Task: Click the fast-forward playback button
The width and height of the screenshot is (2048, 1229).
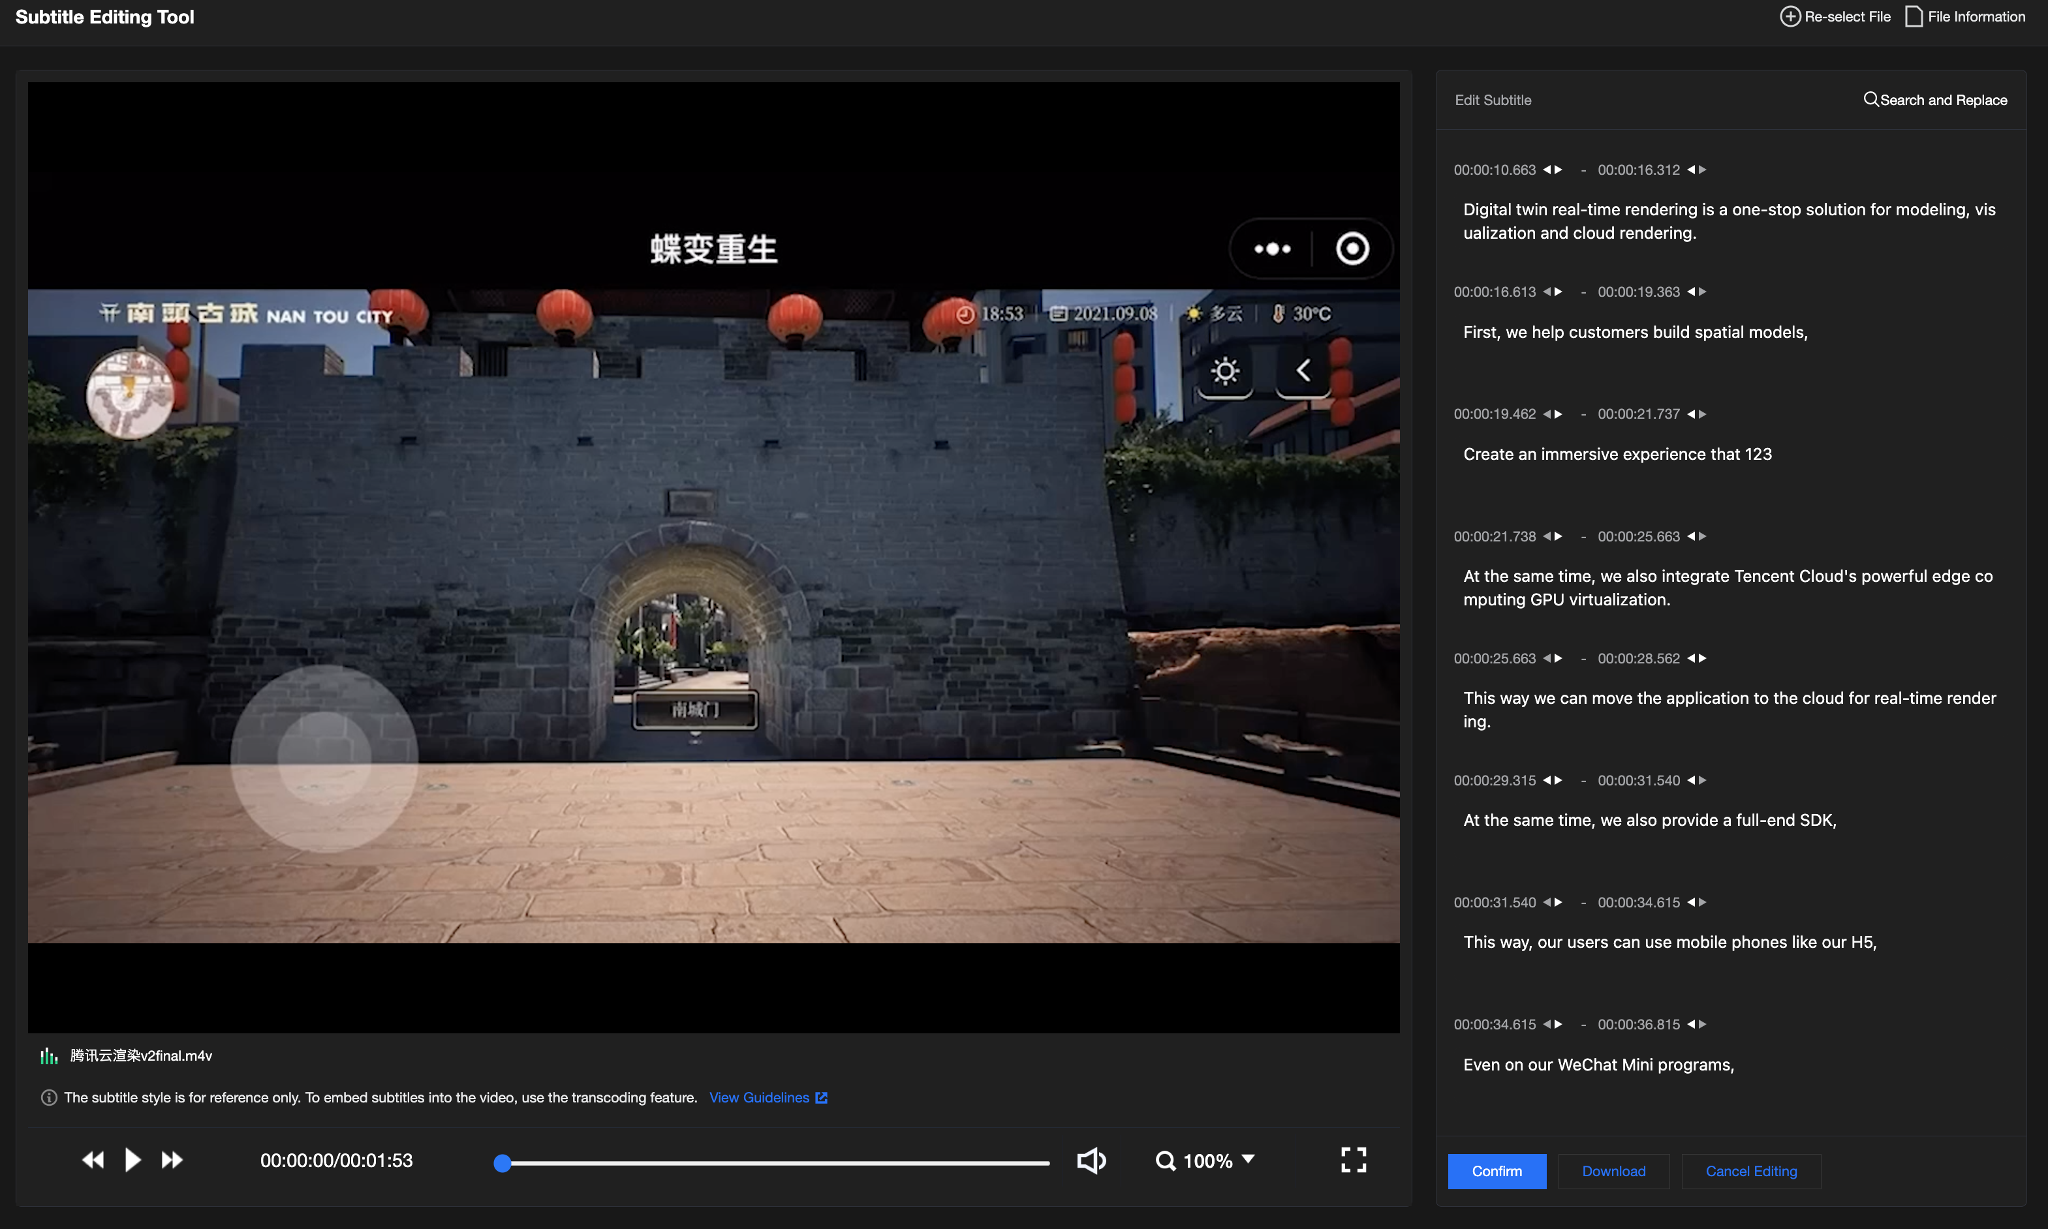Action: click(x=172, y=1159)
